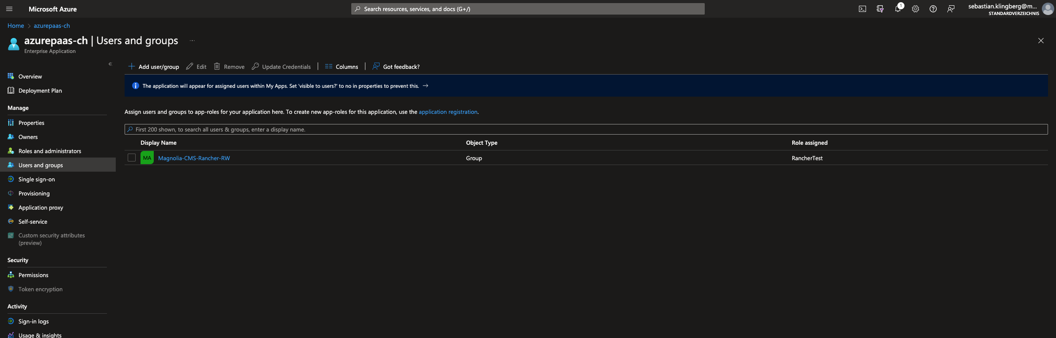Screen dimensions: 1056x338
Task: Open the application registration link
Action: coord(448,112)
